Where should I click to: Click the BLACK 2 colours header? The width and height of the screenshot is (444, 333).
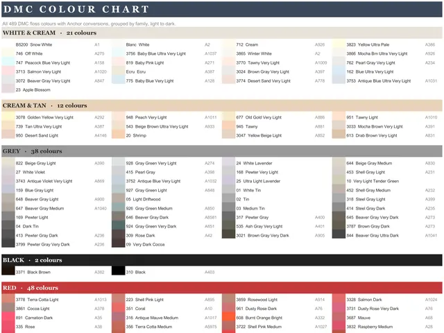222,260
